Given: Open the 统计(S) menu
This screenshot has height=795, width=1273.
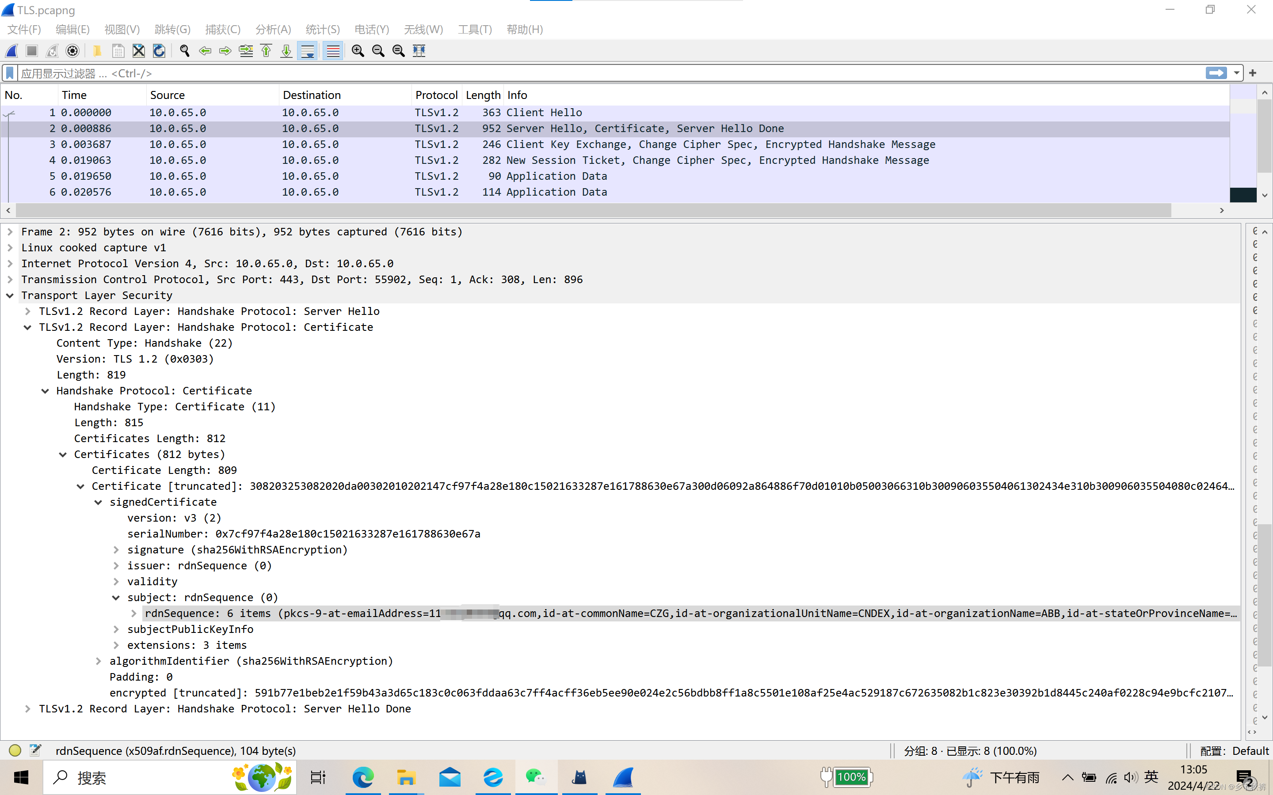Looking at the screenshot, I should coord(323,30).
